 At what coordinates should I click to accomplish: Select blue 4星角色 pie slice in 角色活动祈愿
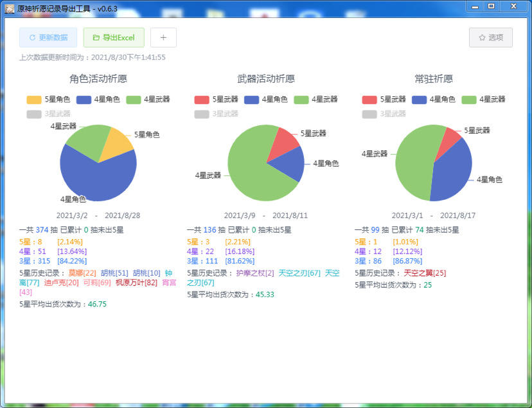coord(98,180)
